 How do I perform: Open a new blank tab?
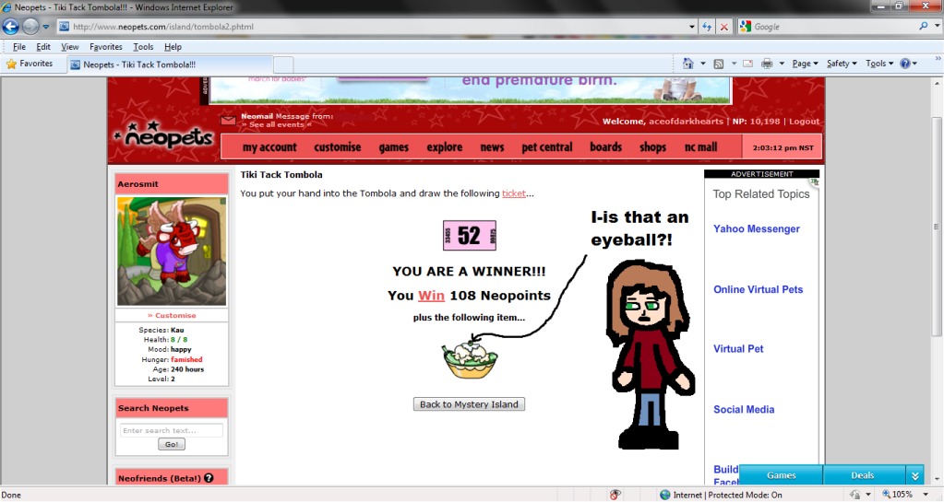click(x=283, y=64)
